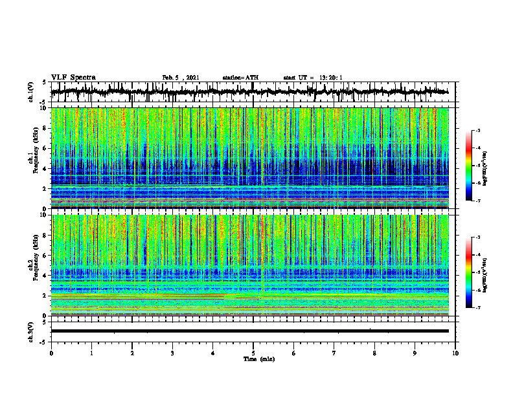Click the 'VLF Spectra' title text
The width and height of the screenshot is (513, 396).
pos(73,77)
